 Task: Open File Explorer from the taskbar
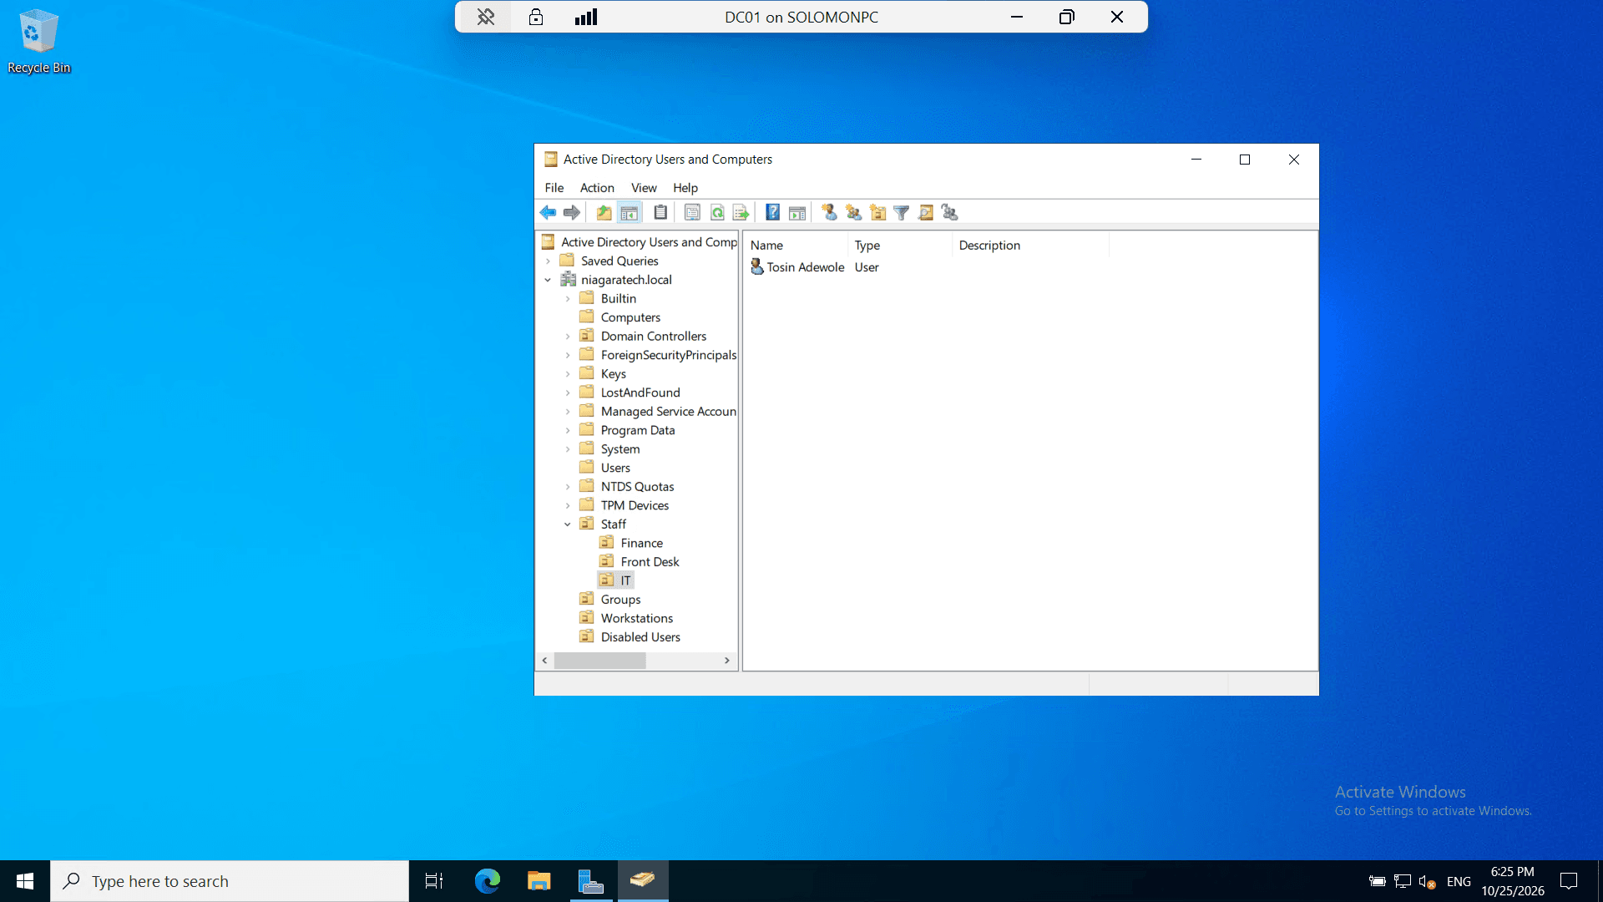click(539, 881)
